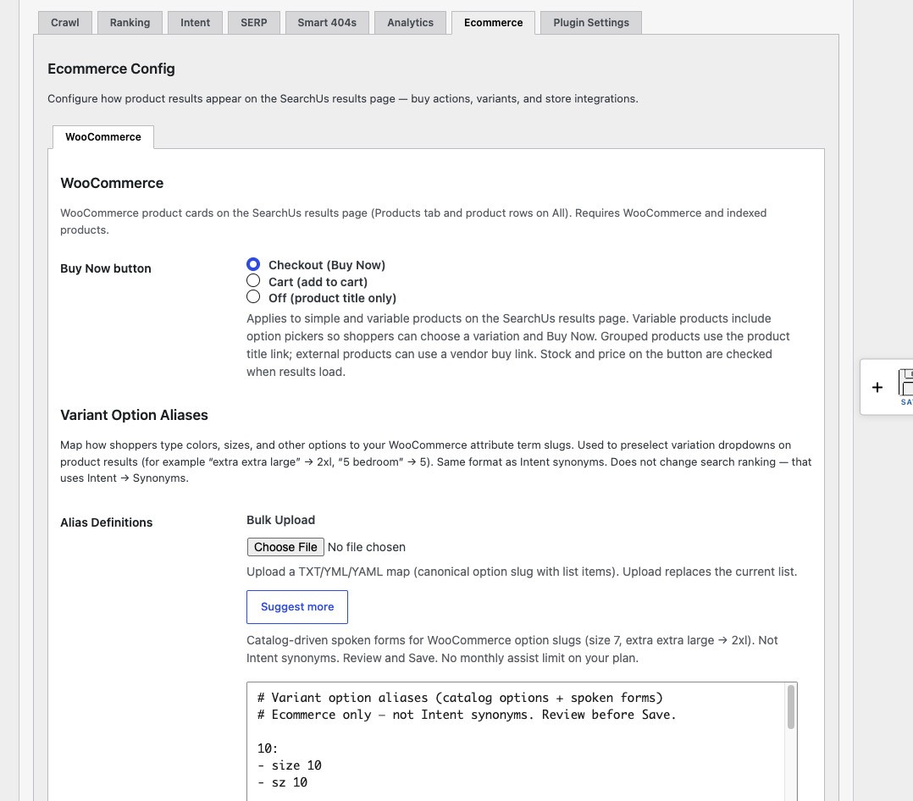Select the Ecommerce tab
Viewport: 913px width, 801px height.
coord(493,23)
